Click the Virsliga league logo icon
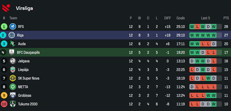This screenshot has width=231, height=111. click(x=6, y=8)
